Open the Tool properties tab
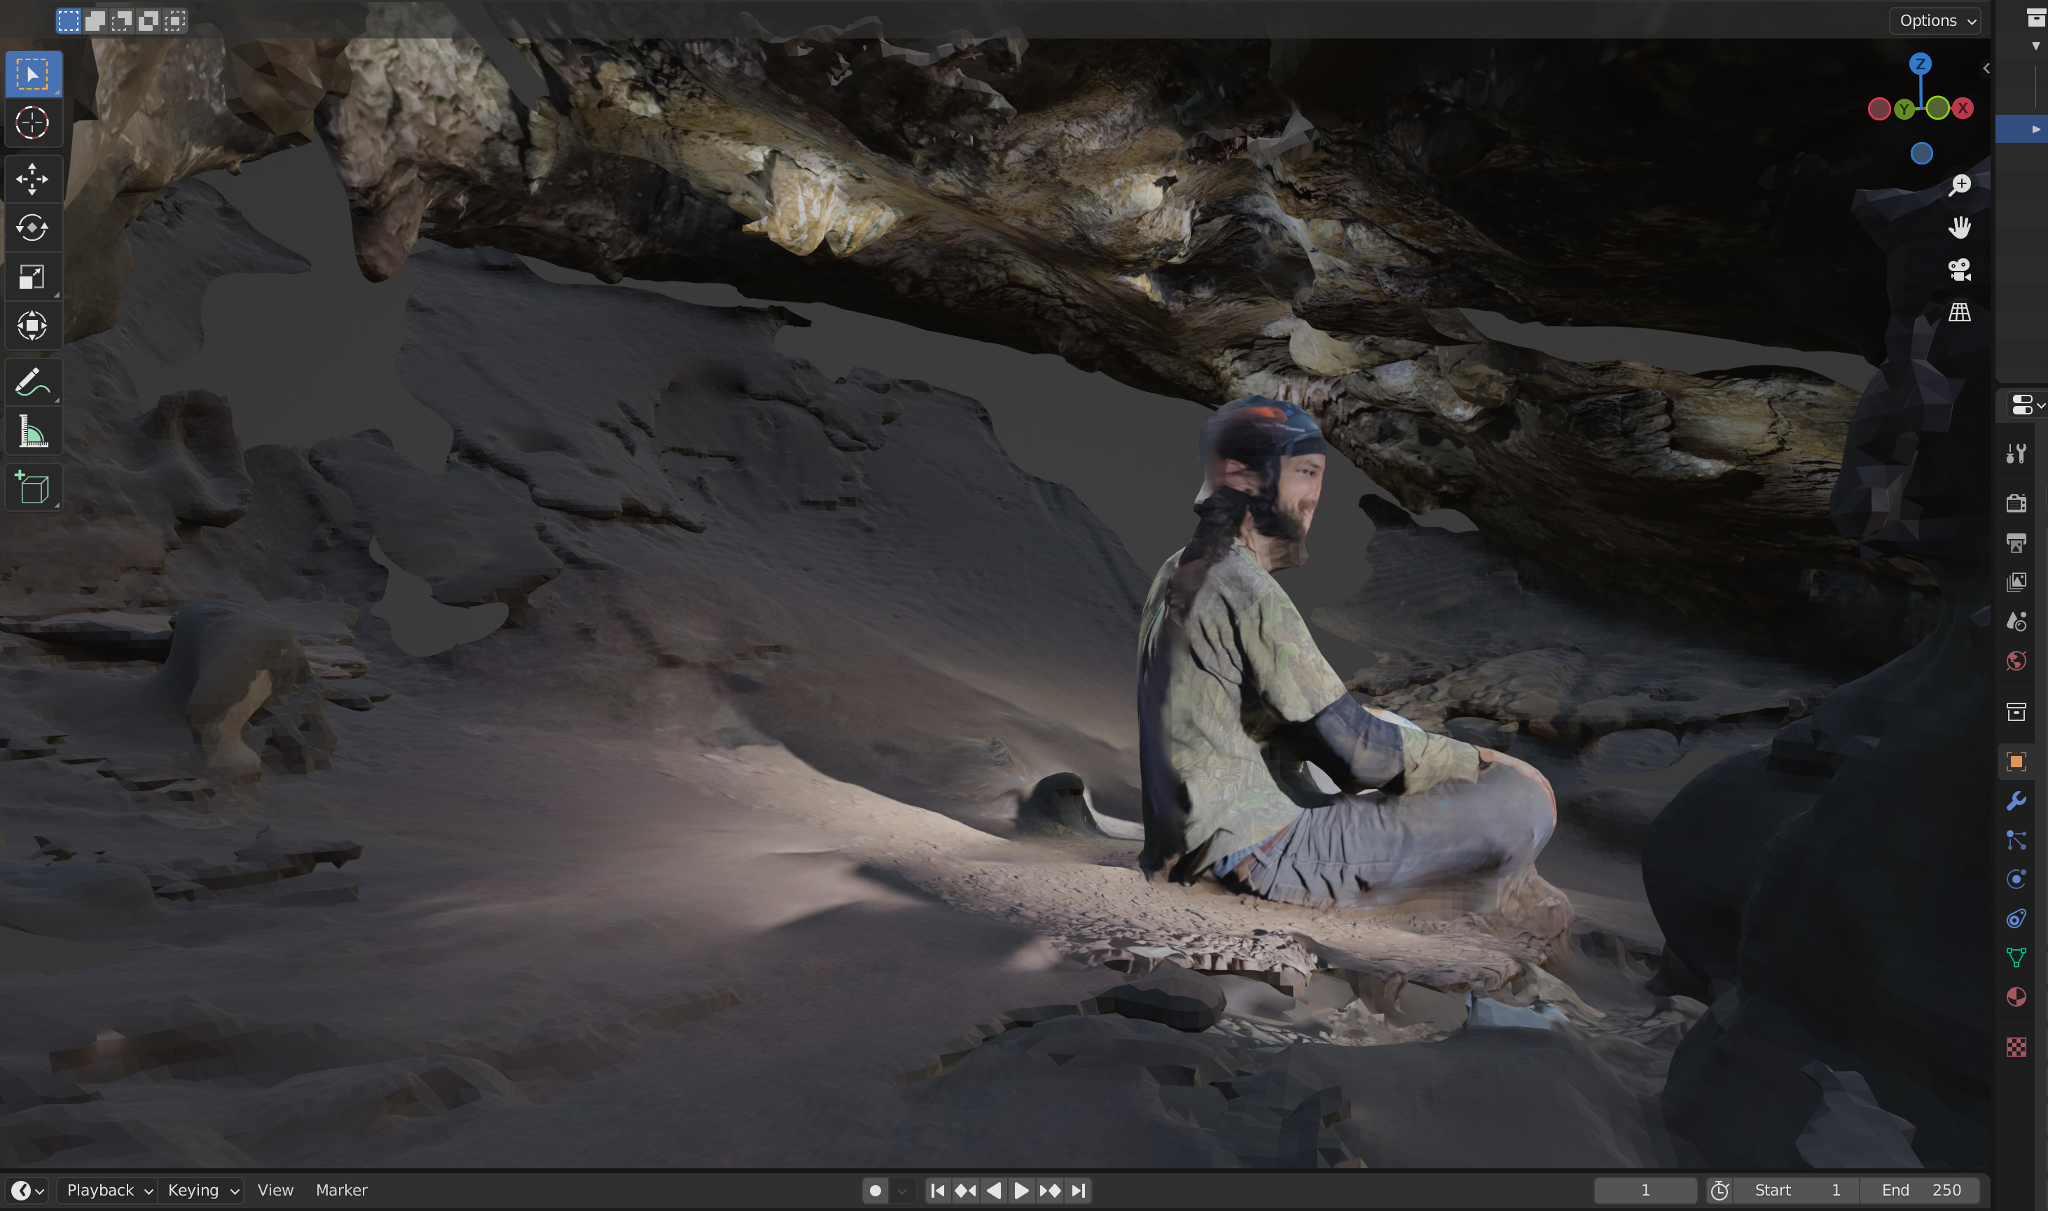 coord(2016,454)
